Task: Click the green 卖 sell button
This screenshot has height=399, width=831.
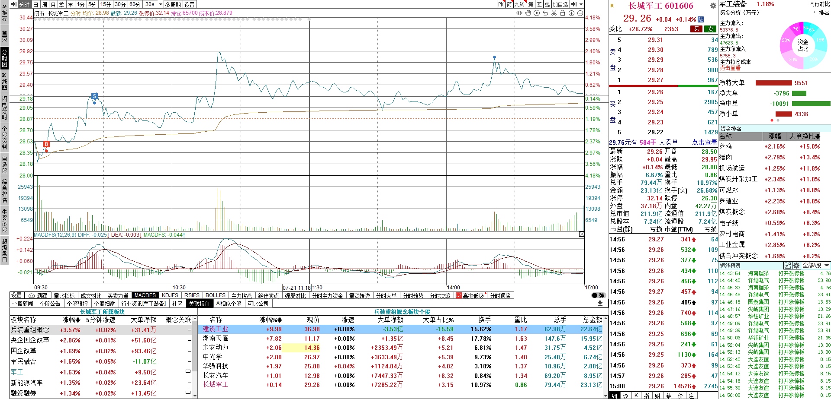Action: coord(710,29)
